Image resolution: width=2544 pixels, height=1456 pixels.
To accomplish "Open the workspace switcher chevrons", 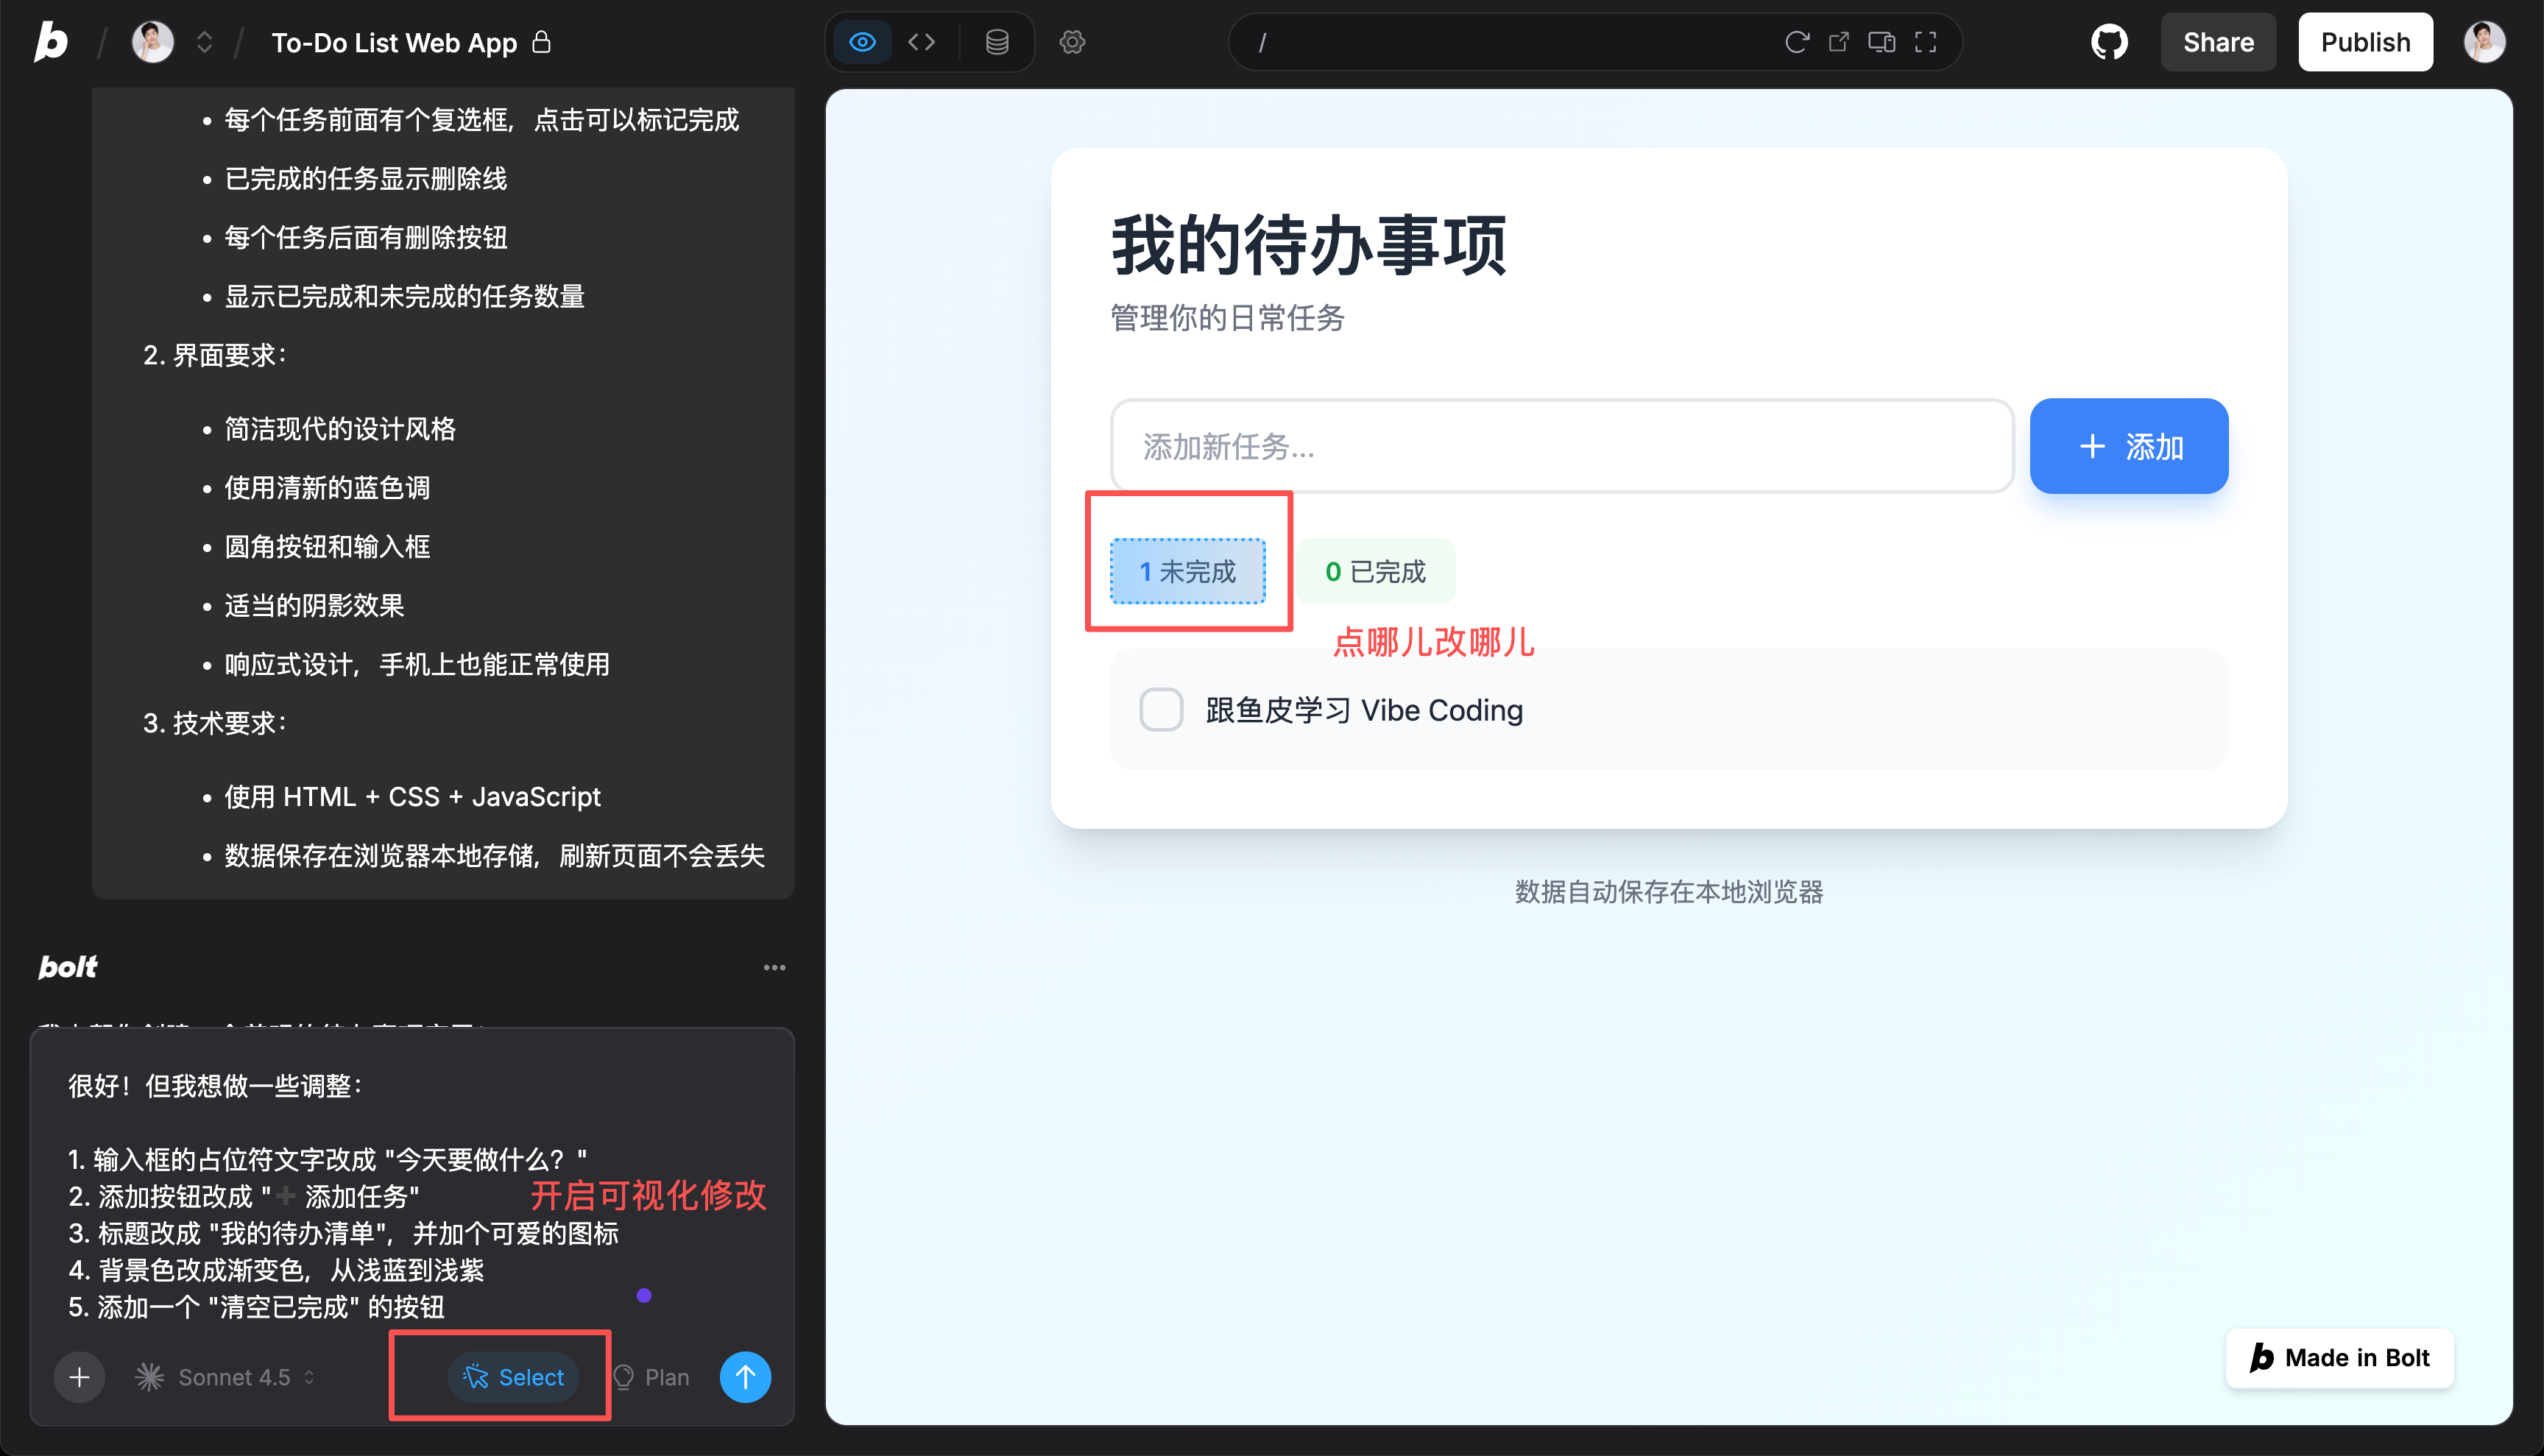I will pos(204,42).
